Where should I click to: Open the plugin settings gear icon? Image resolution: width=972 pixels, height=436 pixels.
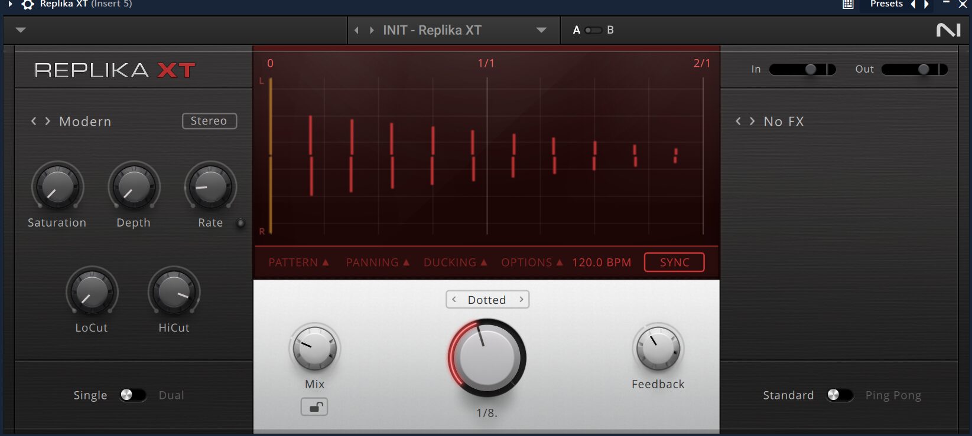click(27, 5)
